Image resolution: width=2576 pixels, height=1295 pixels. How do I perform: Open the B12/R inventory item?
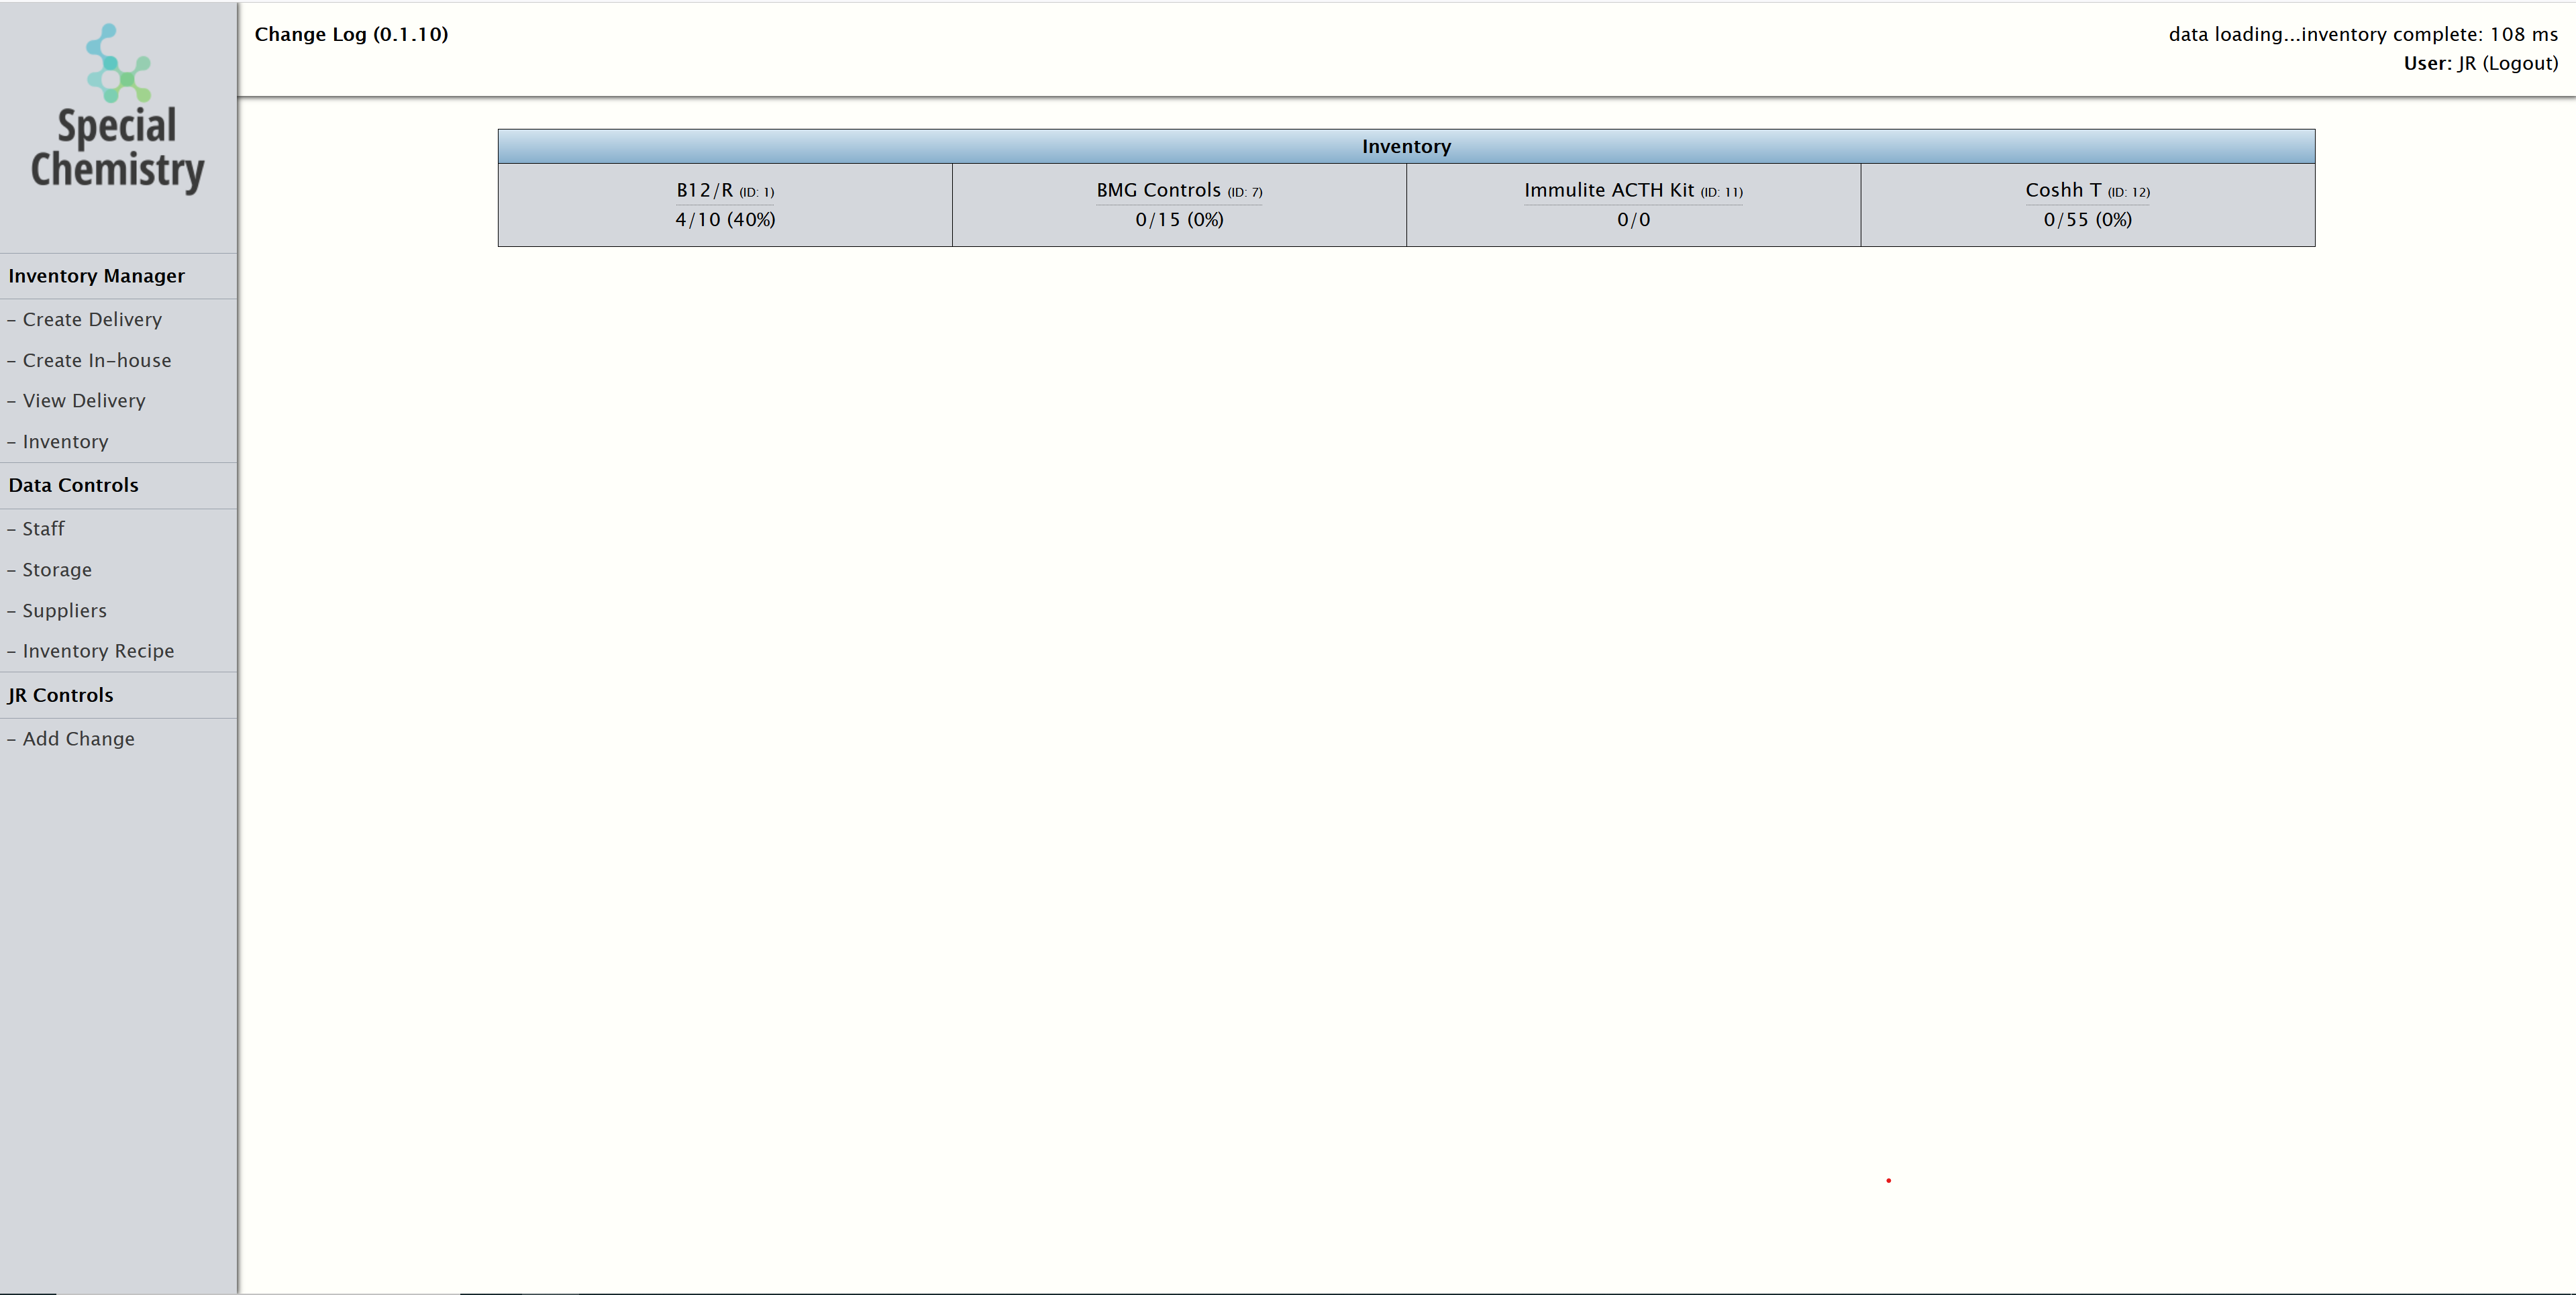pyautogui.click(x=724, y=204)
